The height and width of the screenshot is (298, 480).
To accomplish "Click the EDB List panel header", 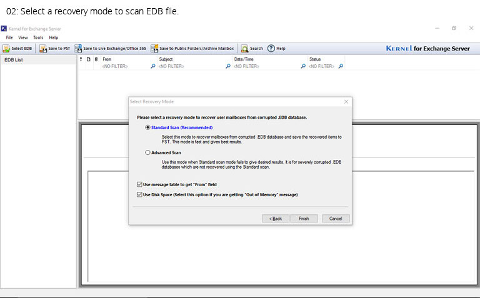I will click(x=38, y=59).
